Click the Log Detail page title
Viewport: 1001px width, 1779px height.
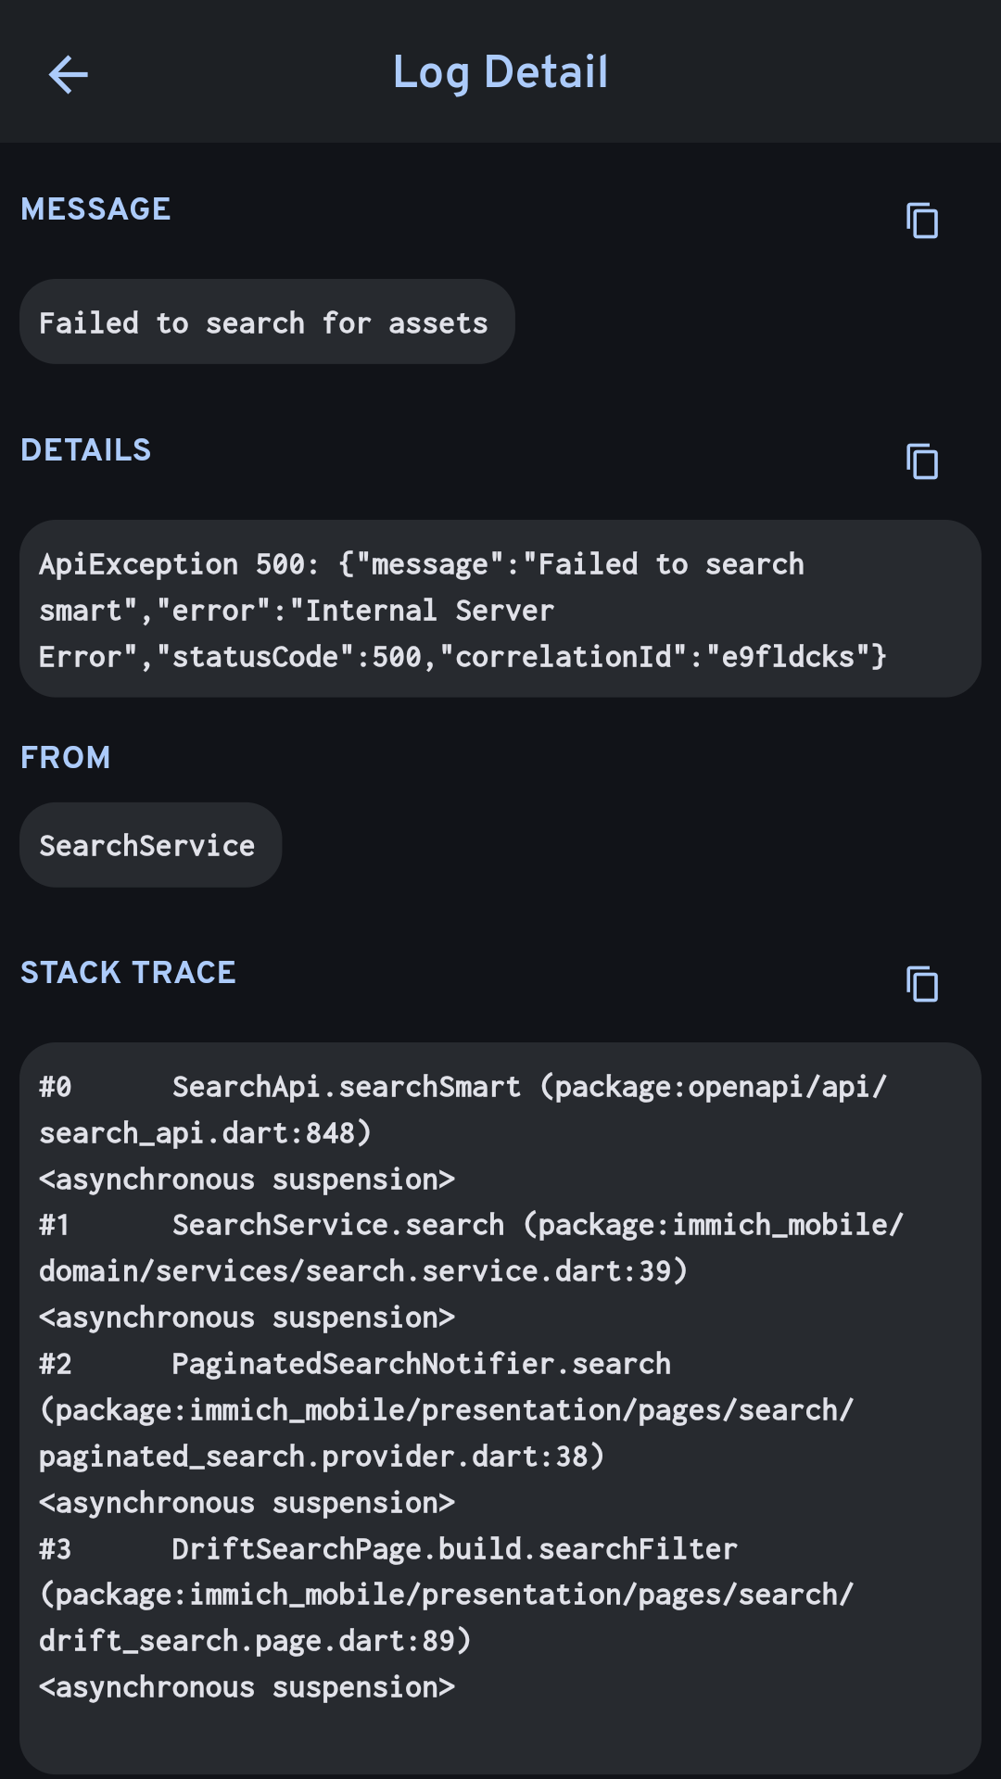tap(500, 72)
